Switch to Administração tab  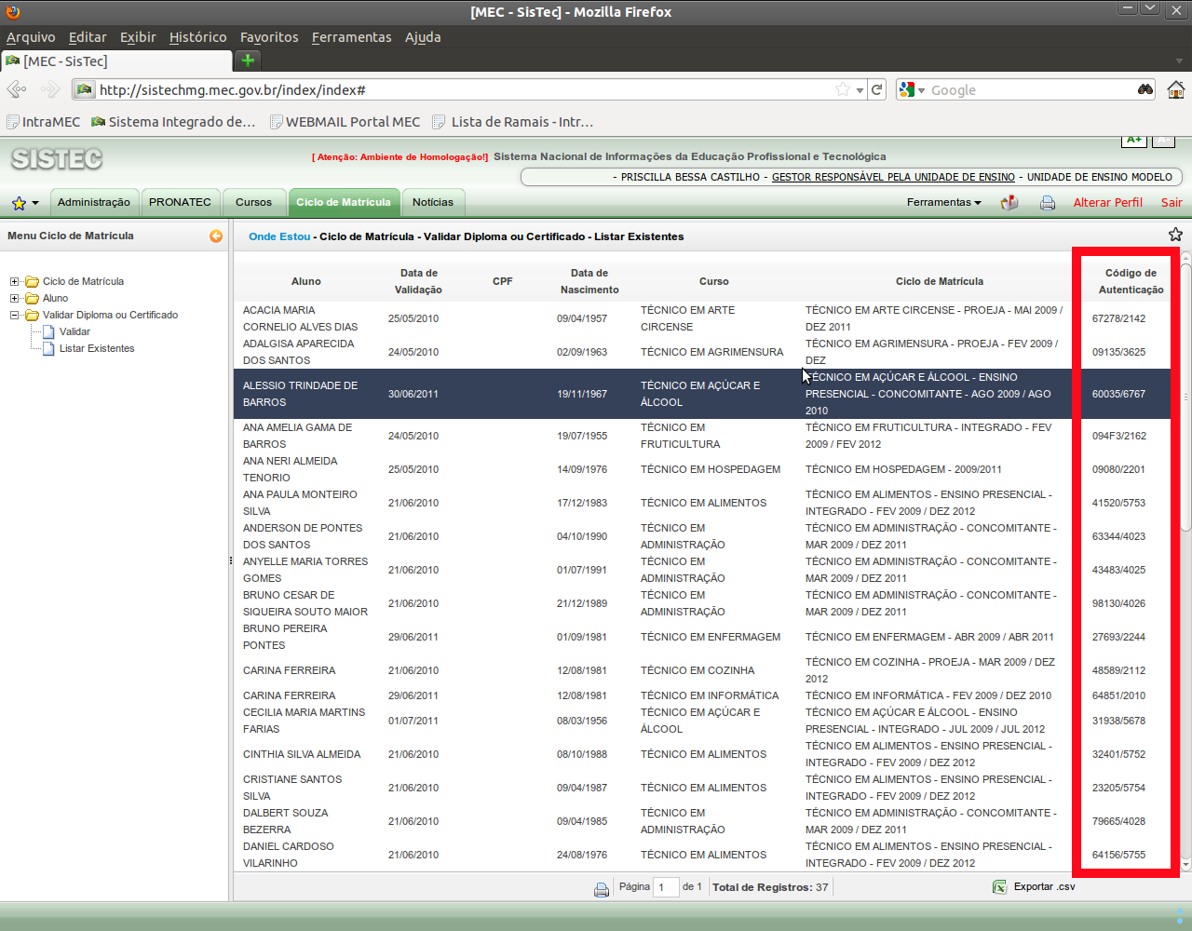[x=93, y=202]
